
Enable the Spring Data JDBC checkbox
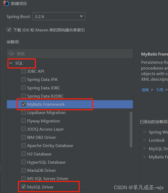pos(23,88)
